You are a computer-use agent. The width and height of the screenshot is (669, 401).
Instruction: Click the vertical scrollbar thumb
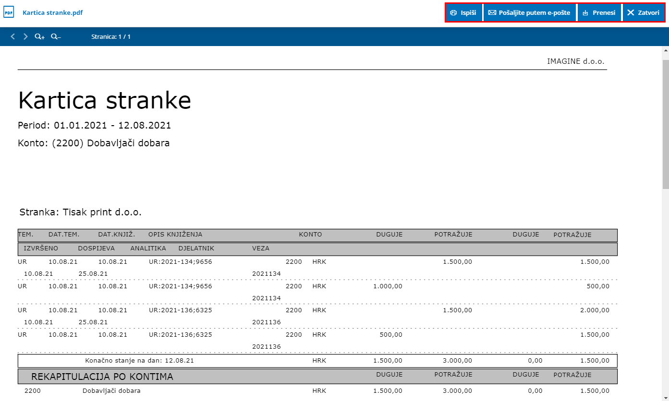(665, 124)
